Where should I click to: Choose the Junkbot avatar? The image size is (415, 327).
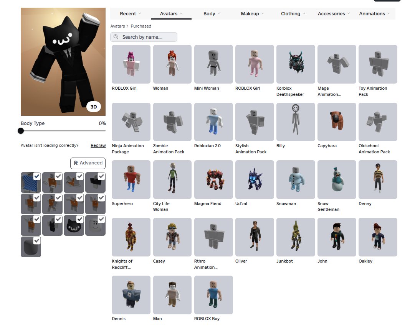click(296, 237)
